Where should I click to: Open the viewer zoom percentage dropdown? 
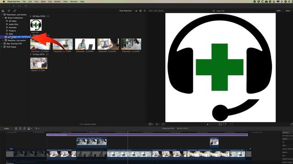[x=279, y=11]
